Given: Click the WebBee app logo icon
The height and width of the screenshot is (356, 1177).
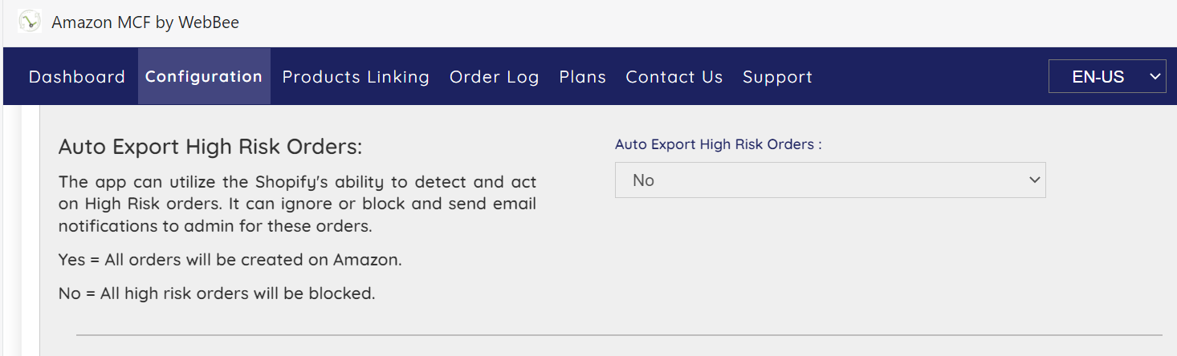Looking at the screenshot, I should [x=30, y=22].
